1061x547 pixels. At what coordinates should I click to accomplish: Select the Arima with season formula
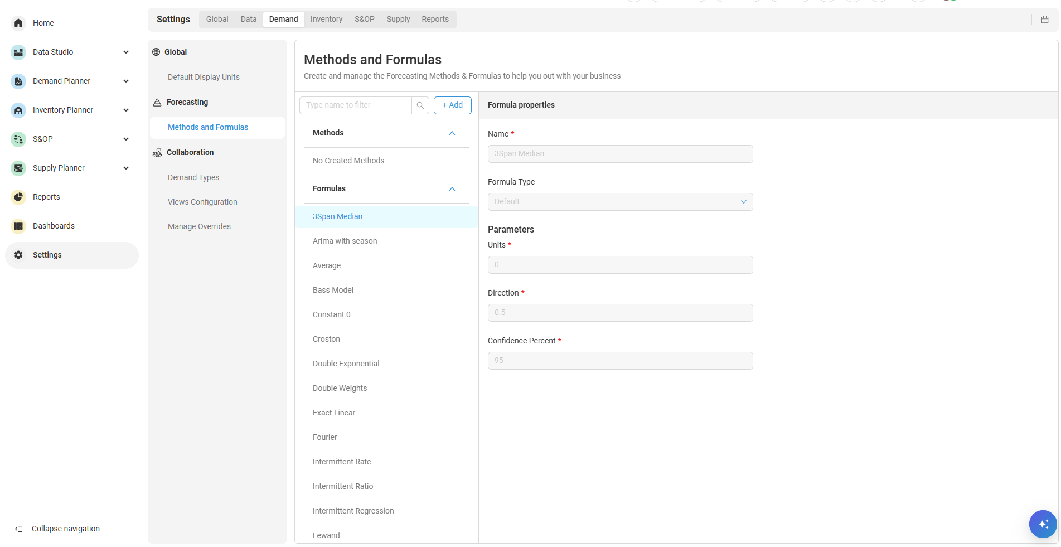[x=345, y=241]
